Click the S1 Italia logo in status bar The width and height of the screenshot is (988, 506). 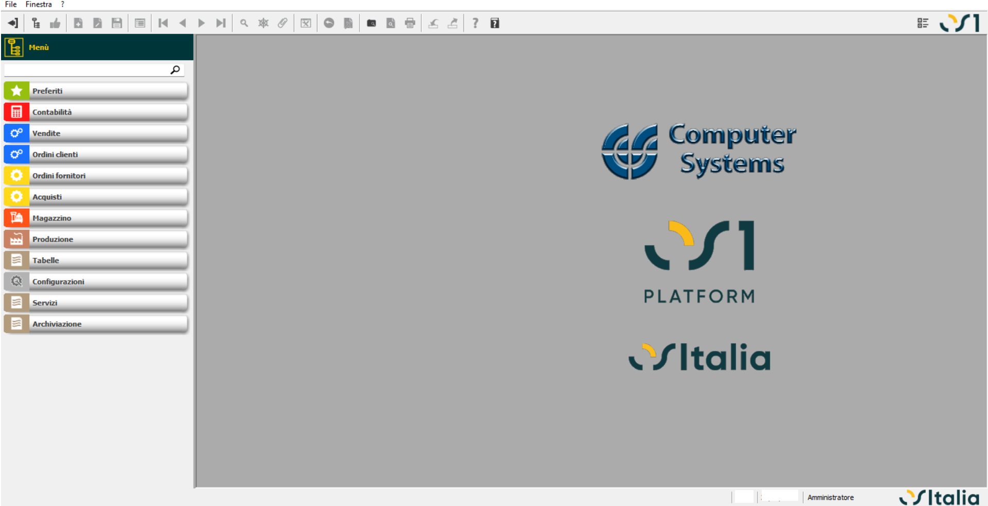point(940,497)
